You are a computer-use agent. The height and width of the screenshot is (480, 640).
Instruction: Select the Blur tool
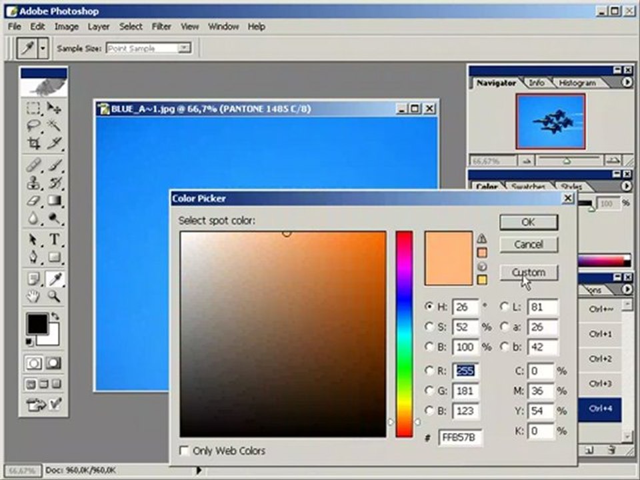coord(33,219)
